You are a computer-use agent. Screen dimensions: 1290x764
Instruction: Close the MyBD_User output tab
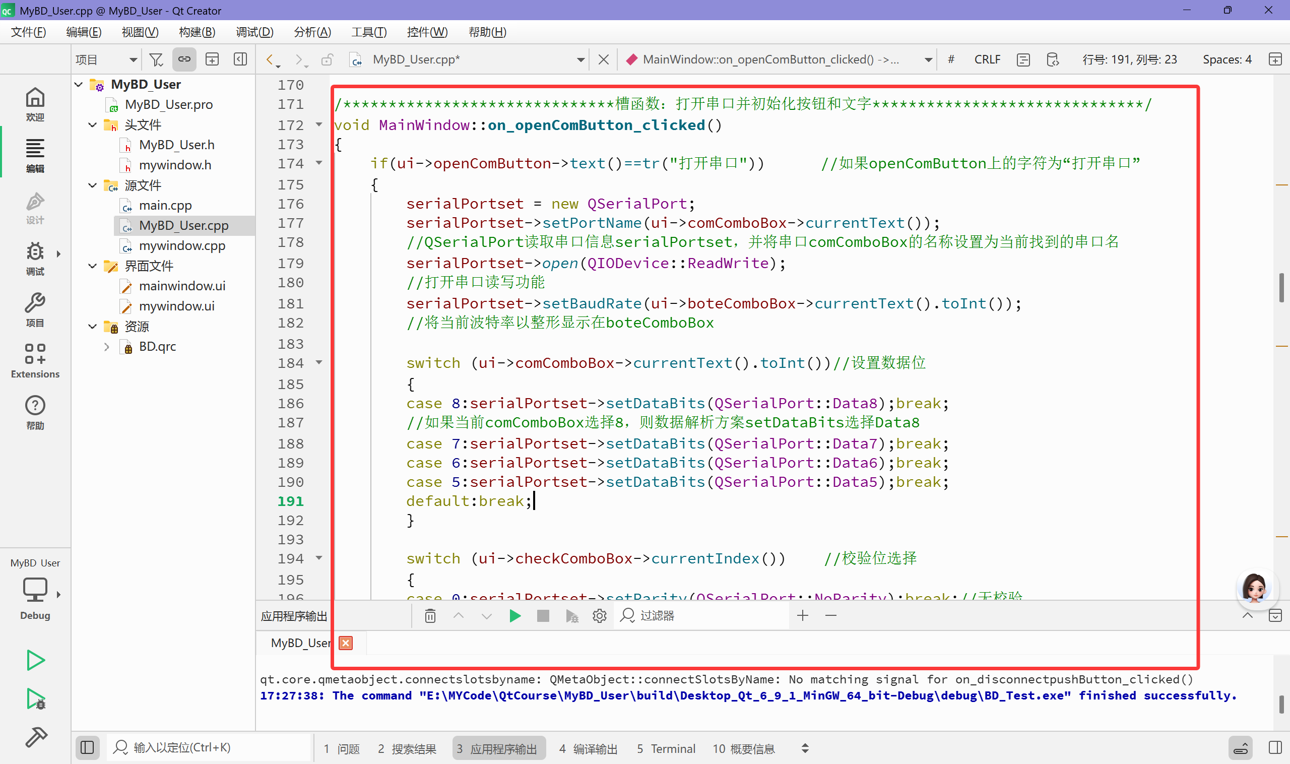pyautogui.click(x=346, y=643)
